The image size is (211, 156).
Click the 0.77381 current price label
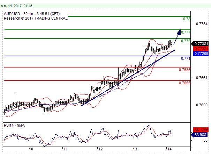(x=200, y=44)
